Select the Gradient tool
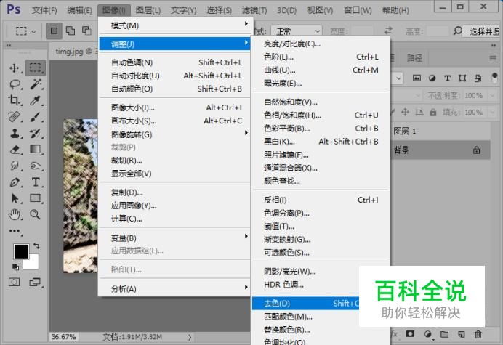503x345 pixels. (36, 149)
